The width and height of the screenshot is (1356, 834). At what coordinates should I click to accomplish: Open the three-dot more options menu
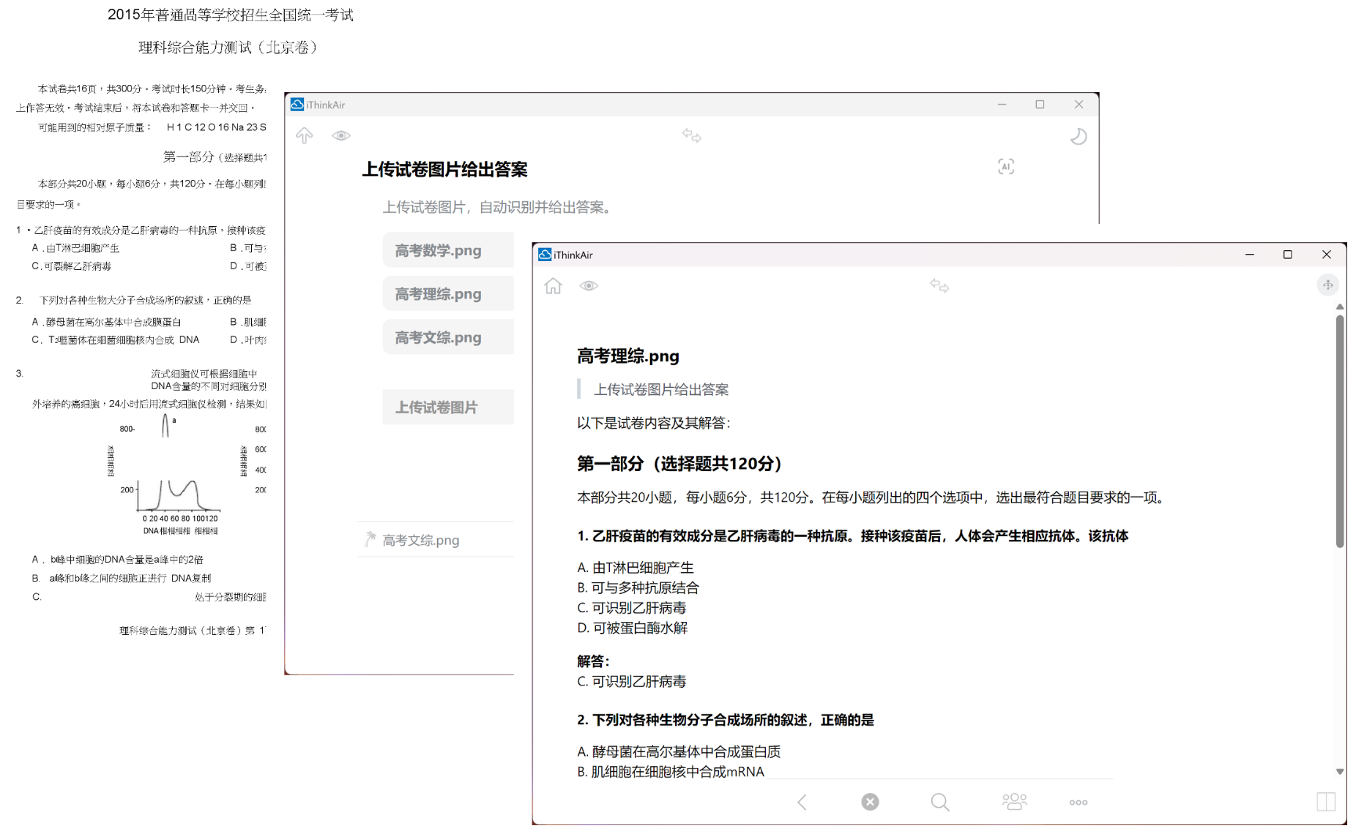(x=1078, y=803)
